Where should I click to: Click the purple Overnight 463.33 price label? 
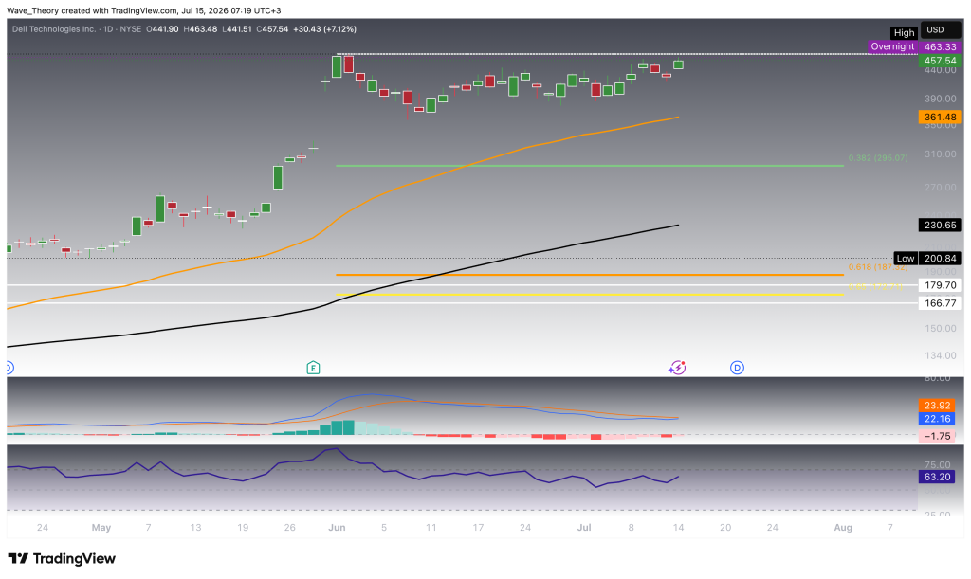[914, 47]
